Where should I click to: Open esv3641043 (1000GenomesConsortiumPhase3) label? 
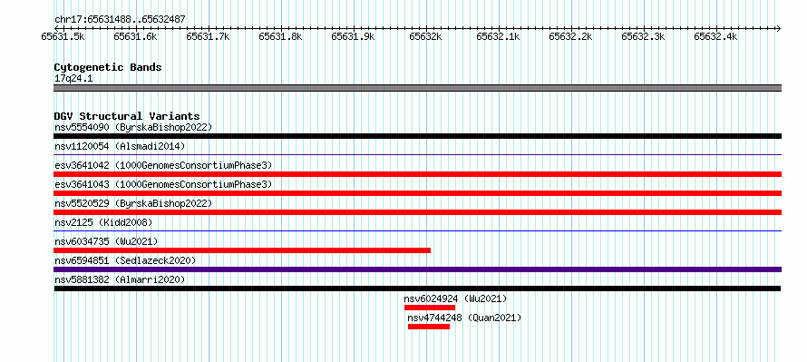click(163, 184)
